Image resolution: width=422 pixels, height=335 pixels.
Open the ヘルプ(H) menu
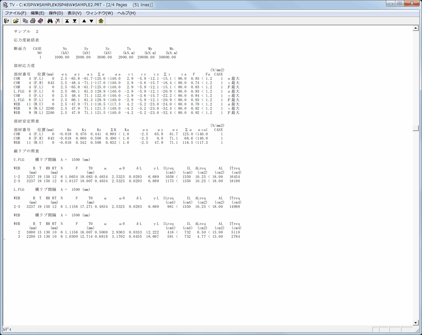[x=126, y=13]
